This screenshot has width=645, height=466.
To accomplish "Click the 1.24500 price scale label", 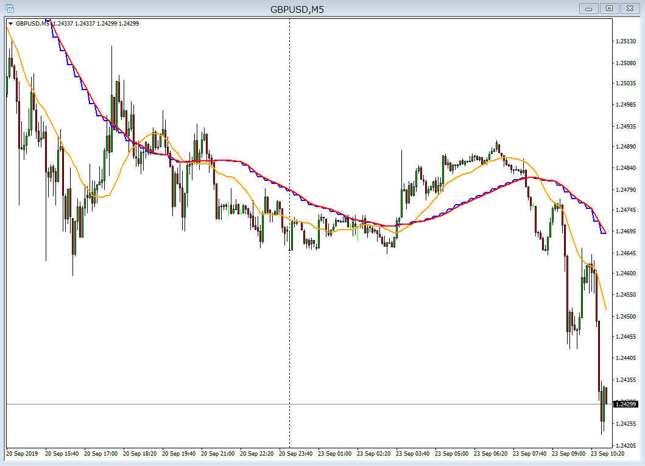I will [x=626, y=316].
